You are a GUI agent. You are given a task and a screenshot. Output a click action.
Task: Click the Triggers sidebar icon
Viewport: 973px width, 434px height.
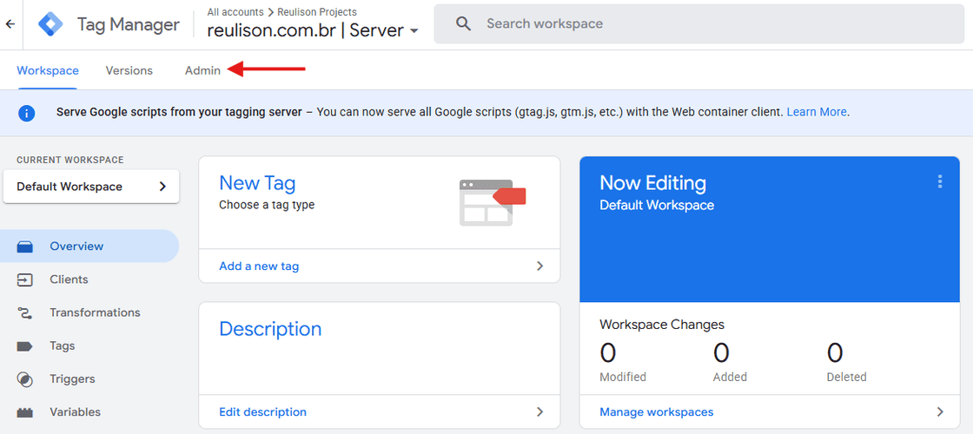coord(25,378)
